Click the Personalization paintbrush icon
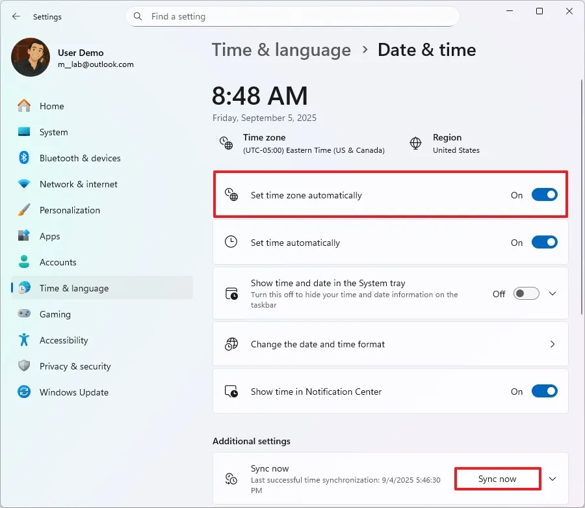 coord(24,210)
